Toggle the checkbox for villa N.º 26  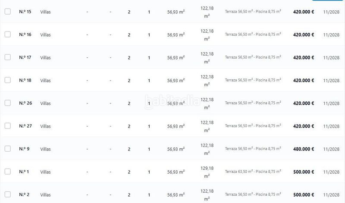8,103
